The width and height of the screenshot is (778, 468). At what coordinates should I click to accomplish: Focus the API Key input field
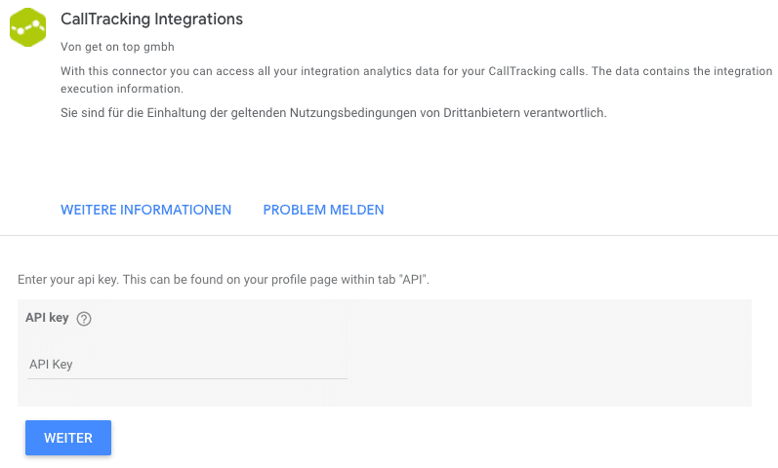[x=187, y=365]
